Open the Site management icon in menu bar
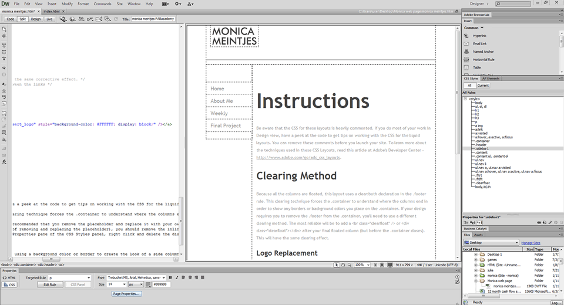564x305 pixels. click(x=190, y=4)
